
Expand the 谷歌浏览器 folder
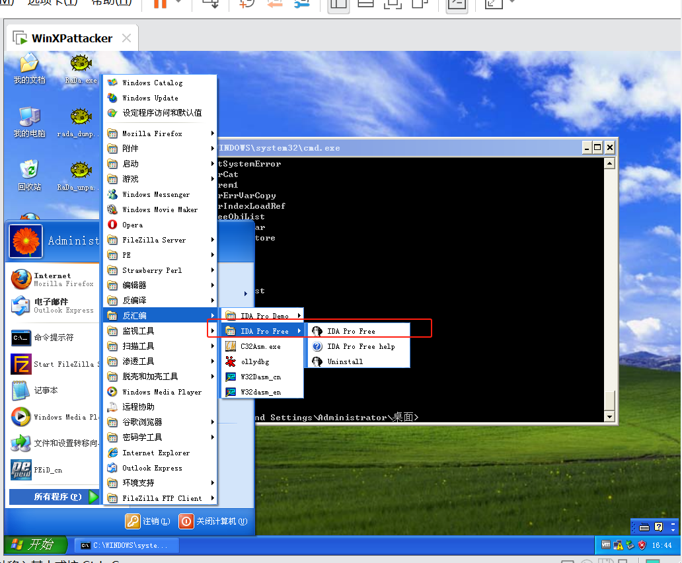(x=160, y=422)
